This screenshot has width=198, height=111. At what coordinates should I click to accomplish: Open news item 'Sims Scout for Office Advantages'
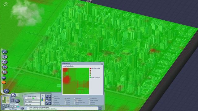point(39,108)
